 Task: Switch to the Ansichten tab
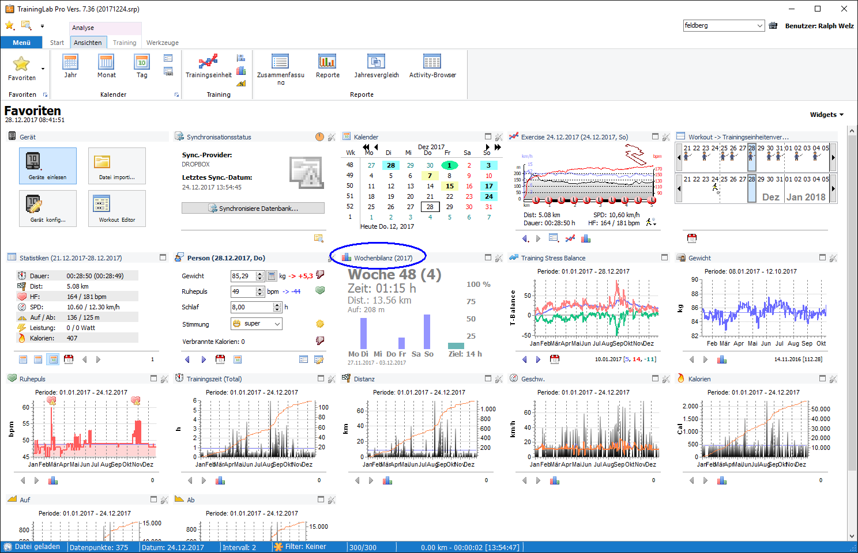(88, 43)
